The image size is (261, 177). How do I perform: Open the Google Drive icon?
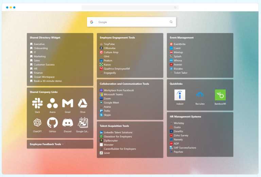click(83, 103)
